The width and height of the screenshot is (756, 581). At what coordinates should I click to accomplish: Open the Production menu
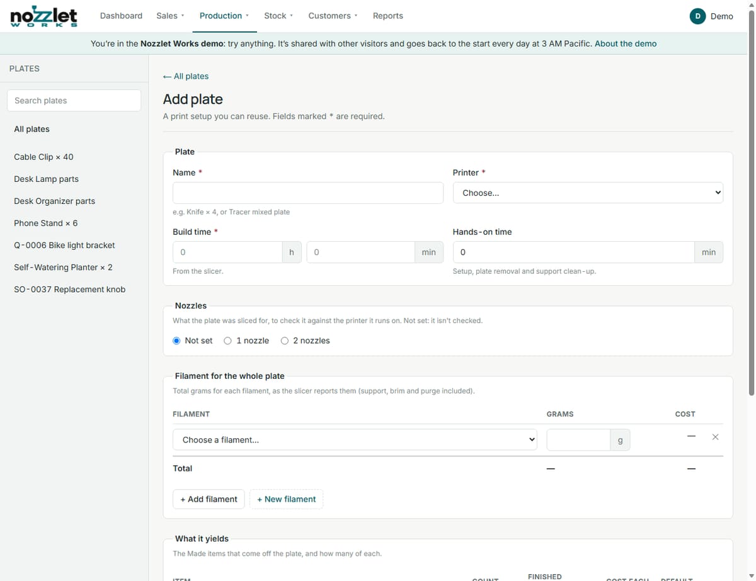224,16
